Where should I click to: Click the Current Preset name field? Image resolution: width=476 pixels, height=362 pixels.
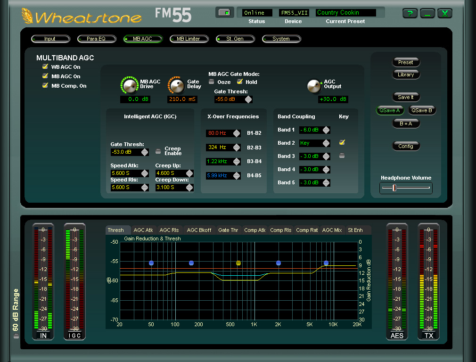point(345,13)
